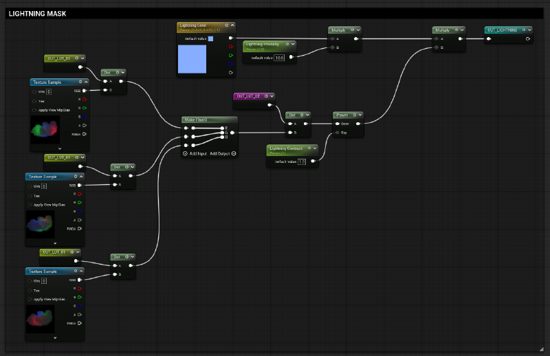Click the Add Input plus icon on Make Float3
The image size is (550, 356).
184,153
